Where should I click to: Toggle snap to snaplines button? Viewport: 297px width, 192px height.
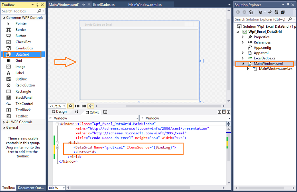tap(90, 106)
